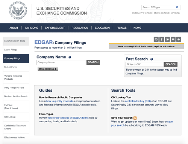Click the 'Save Your Search' heading
The height and width of the screenshot is (144, 188).
(x=122, y=118)
